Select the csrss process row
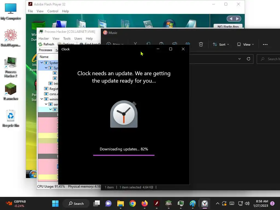 click(48, 94)
